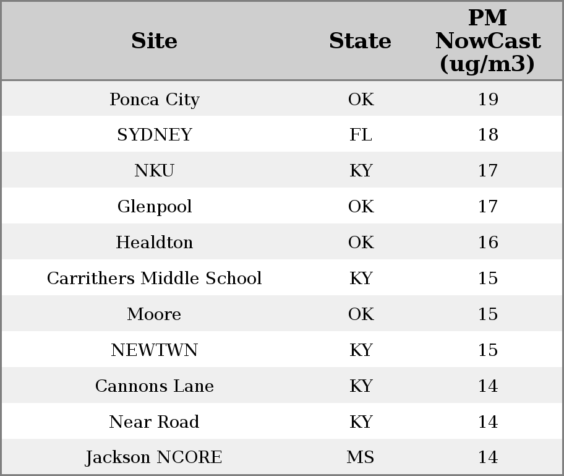The image size is (564, 476).
Task: Select the Carrithers Middle School cell
Action: click(154, 279)
